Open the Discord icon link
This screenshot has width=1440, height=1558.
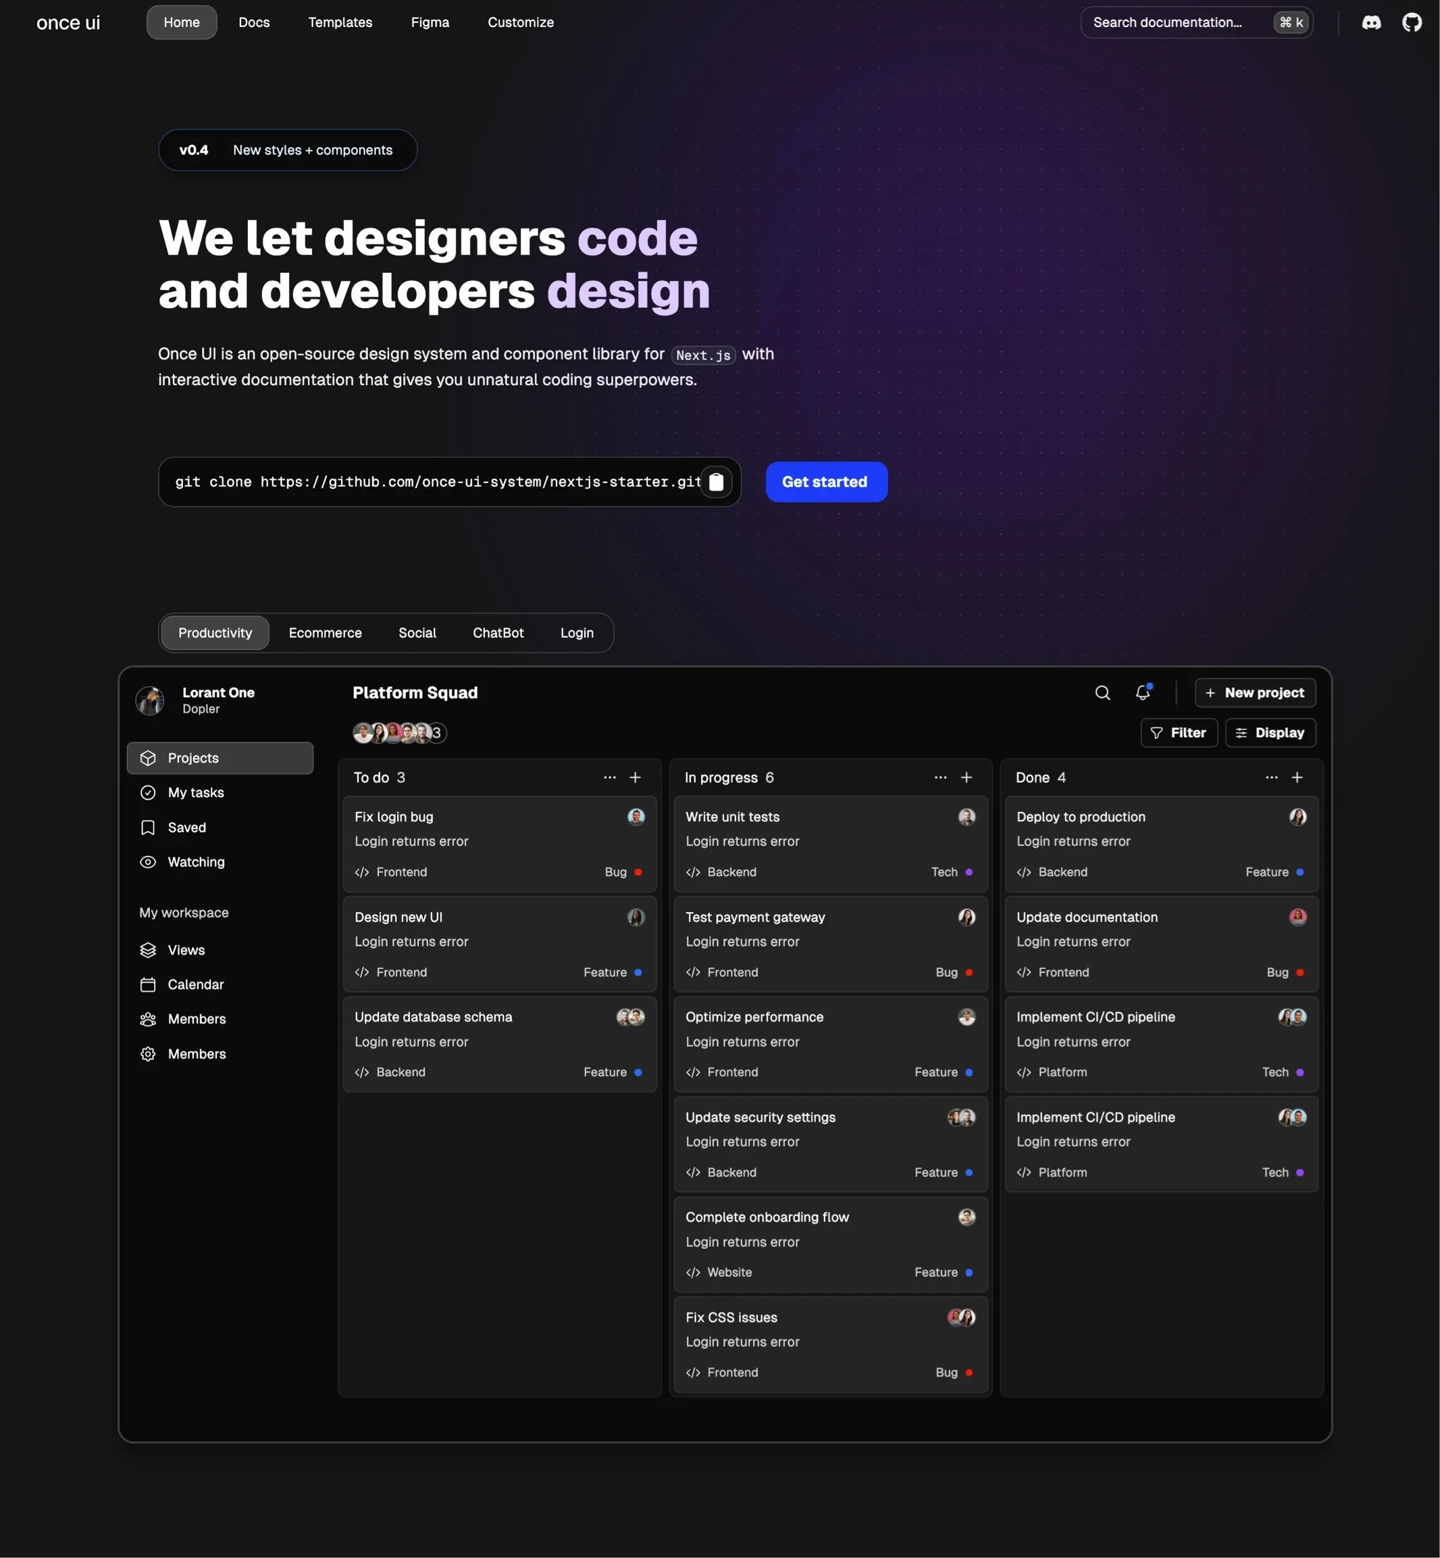[x=1370, y=22]
